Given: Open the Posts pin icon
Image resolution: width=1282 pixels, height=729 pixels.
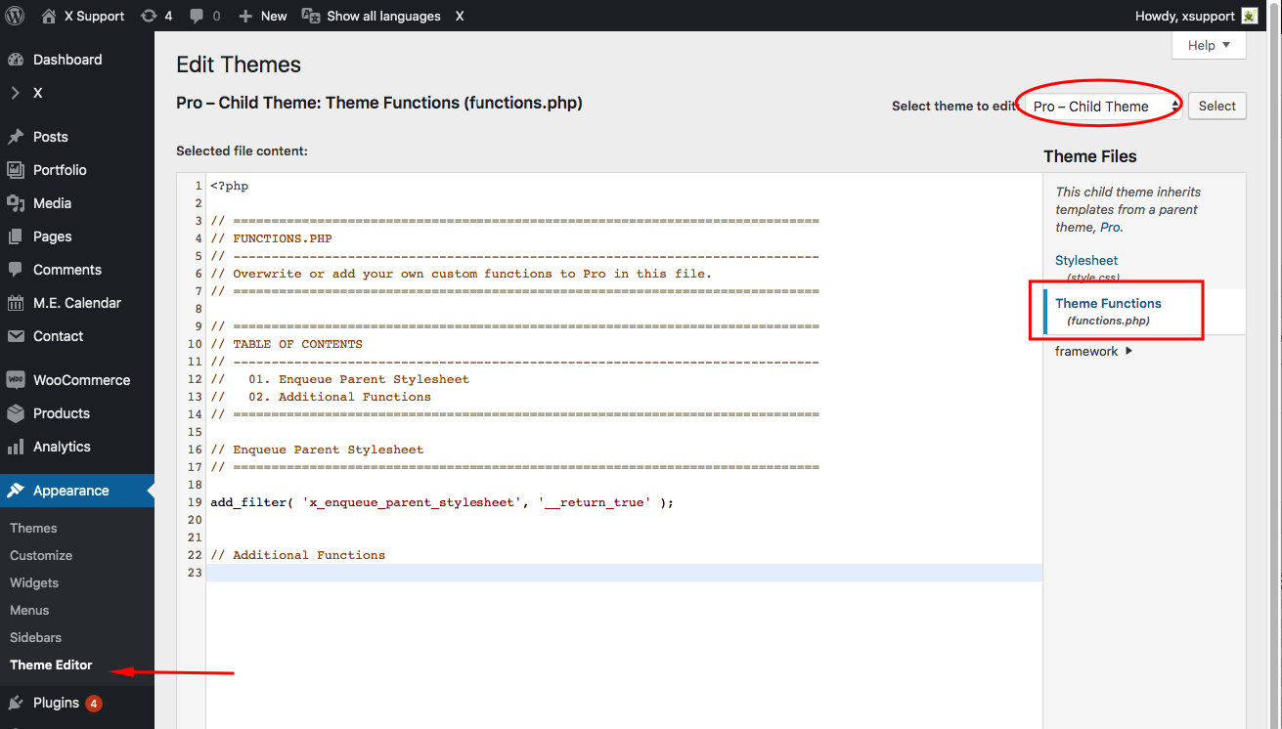Looking at the screenshot, I should point(16,137).
